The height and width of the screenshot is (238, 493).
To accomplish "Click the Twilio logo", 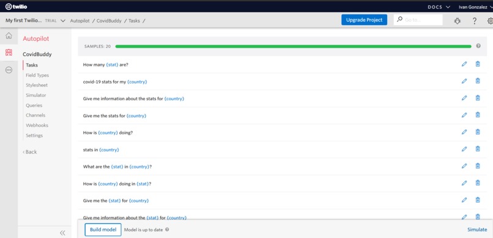I will (17, 7).
